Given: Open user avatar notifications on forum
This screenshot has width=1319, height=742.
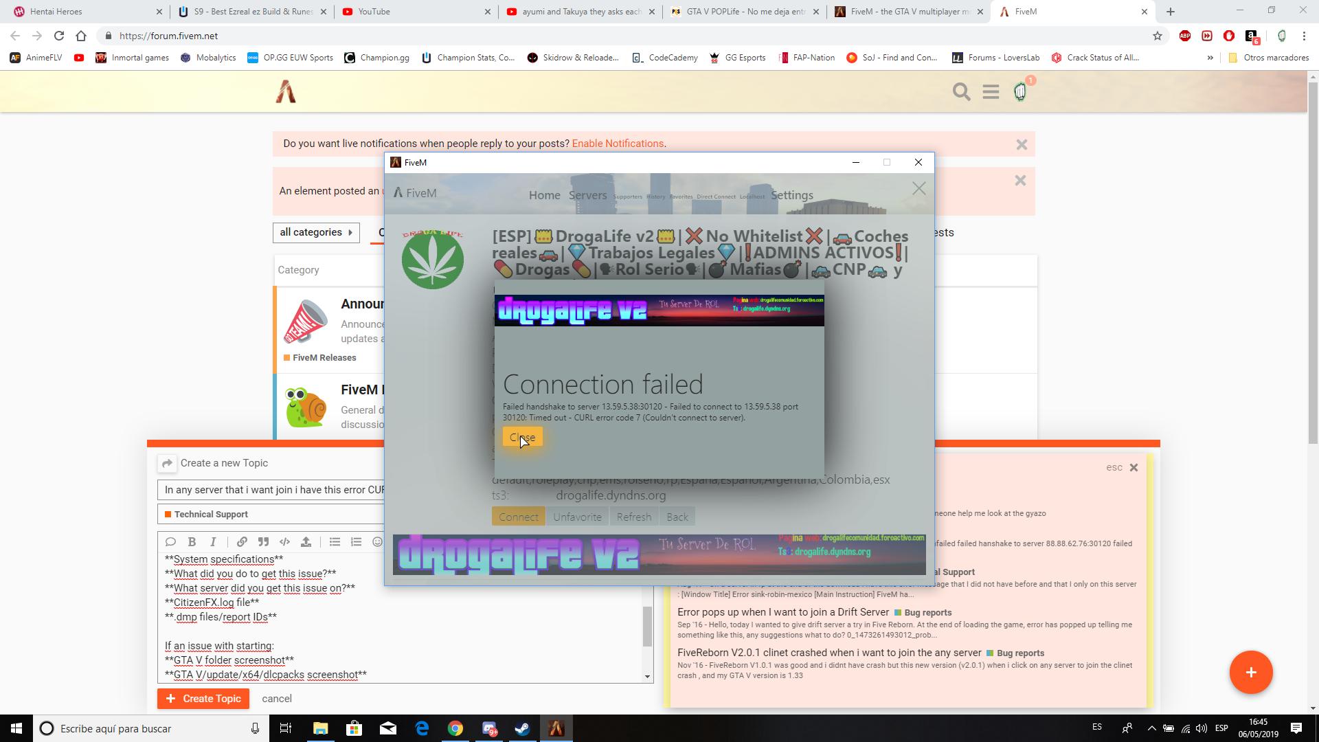Looking at the screenshot, I should 1021,91.
